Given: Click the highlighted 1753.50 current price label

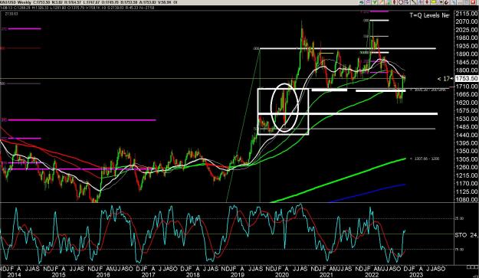Looking at the screenshot, I should point(467,78).
